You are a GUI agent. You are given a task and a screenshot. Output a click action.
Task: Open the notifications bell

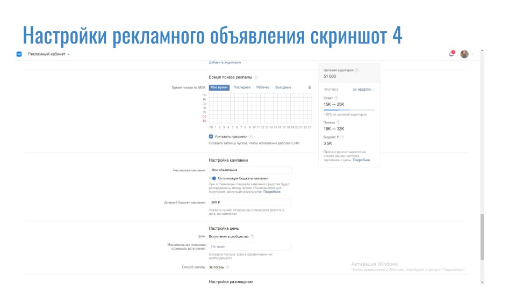pos(451,54)
